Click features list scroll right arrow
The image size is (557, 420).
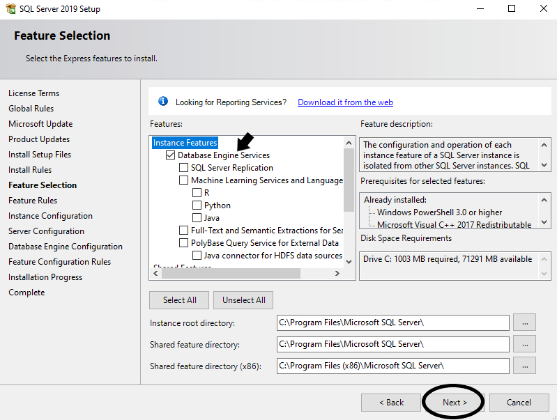pyautogui.click(x=337, y=273)
